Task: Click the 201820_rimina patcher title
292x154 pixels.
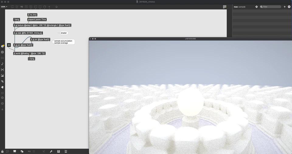Action: click(x=147, y=2)
